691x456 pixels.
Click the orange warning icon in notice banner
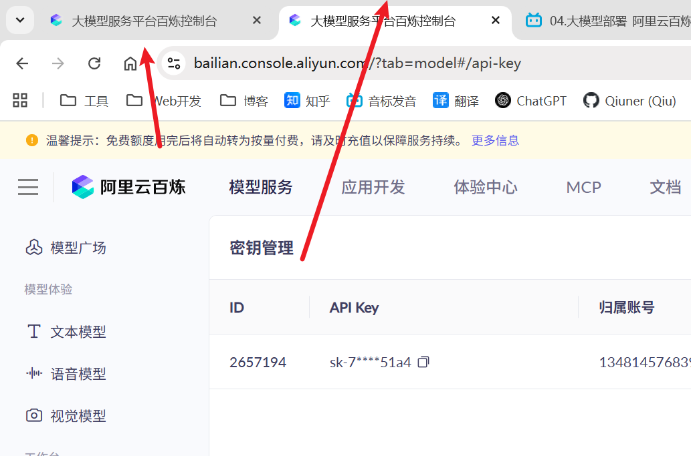(x=31, y=140)
